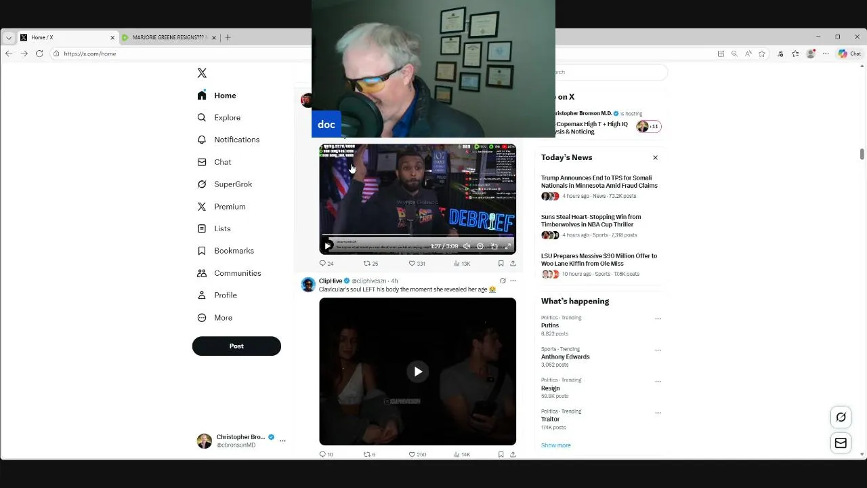Click the browser back arrow
The width and height of the screenshot is (867, 488).
coord(8,54)
